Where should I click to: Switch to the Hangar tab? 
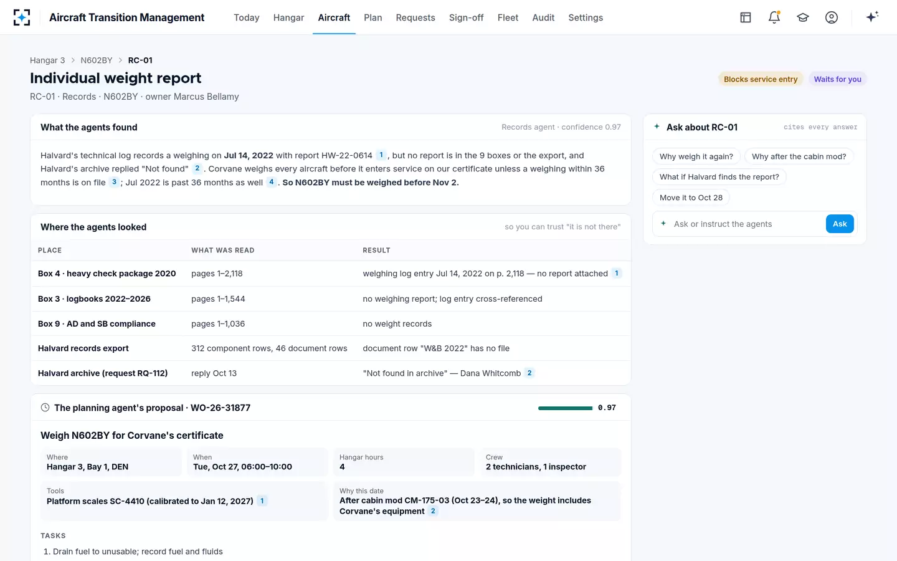(x=288, y=17)
